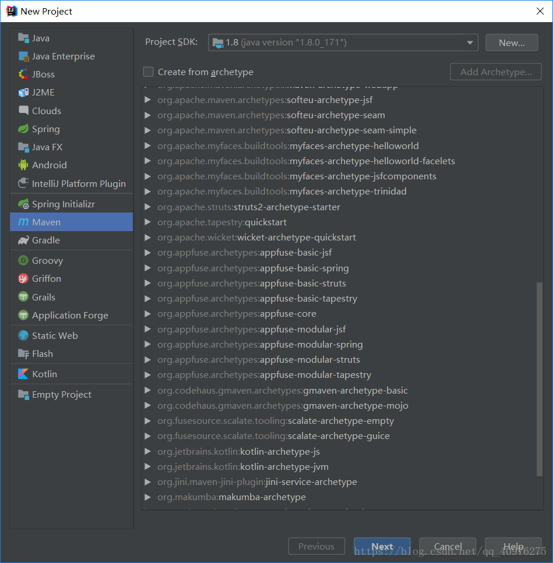Expand gmaven-archetype-mojo entry
Screen dimensions: 553x563
point(147,405)
